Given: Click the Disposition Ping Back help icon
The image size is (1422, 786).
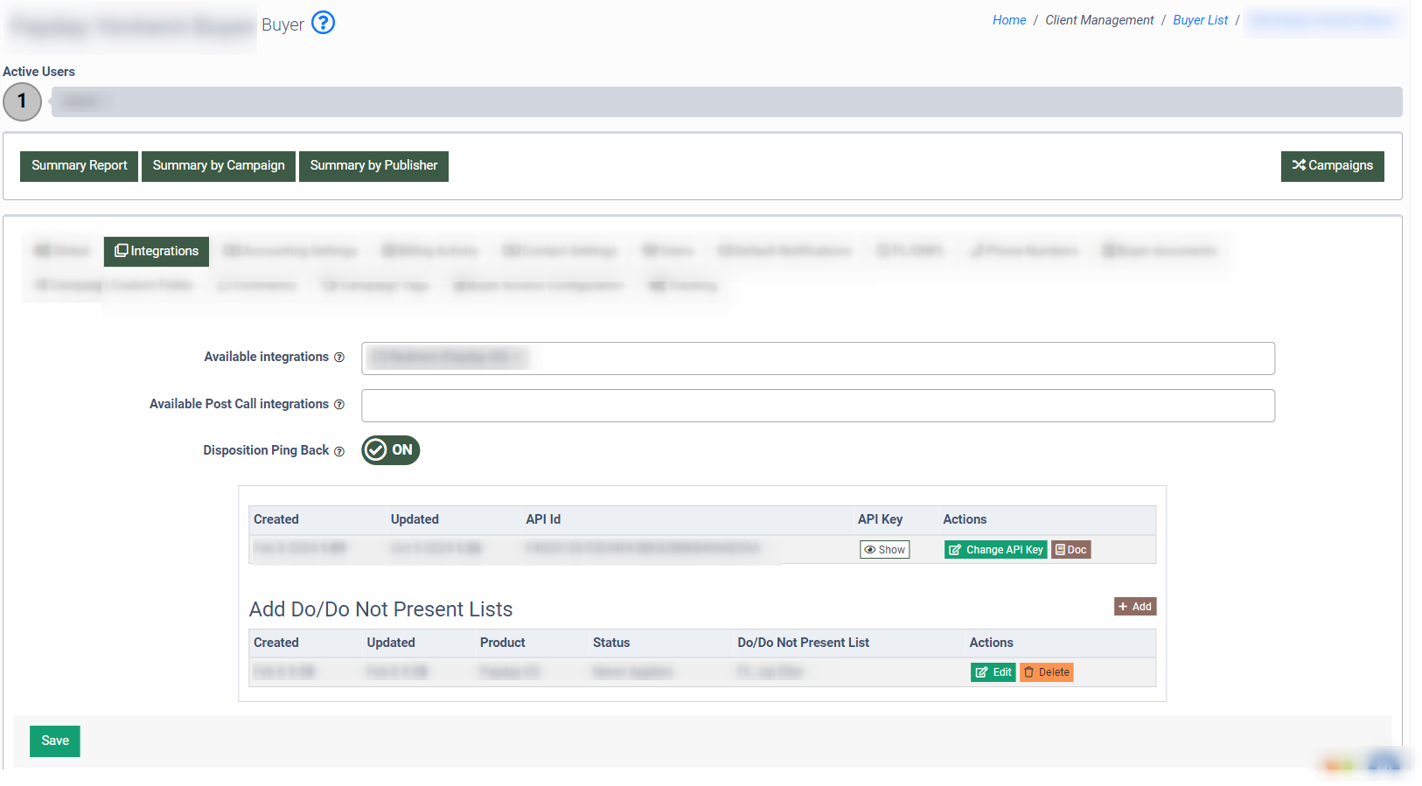Looking at the screenshot, I should [x=339, y=451].
